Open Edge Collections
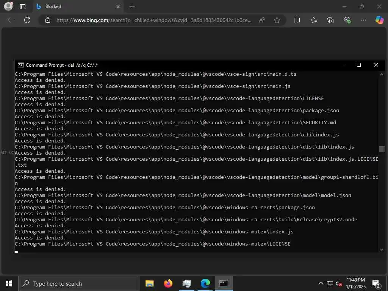This screenshot has width=388, height=291. [330, 20]
